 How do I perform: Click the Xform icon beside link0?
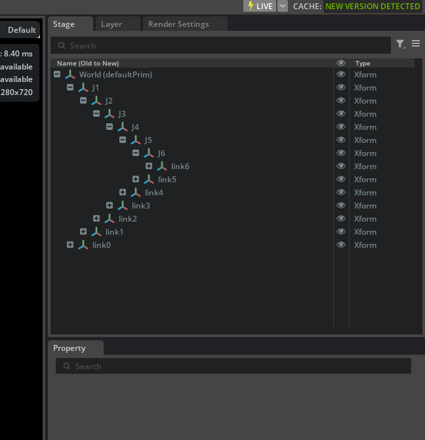point(83,245)
